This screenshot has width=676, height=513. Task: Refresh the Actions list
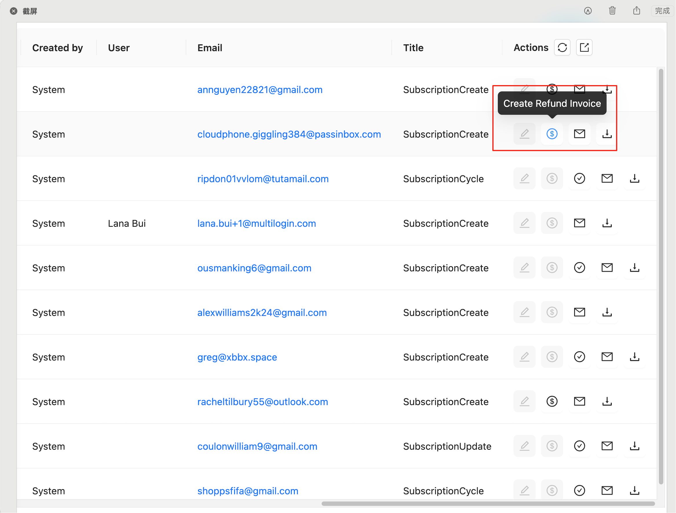562,47
